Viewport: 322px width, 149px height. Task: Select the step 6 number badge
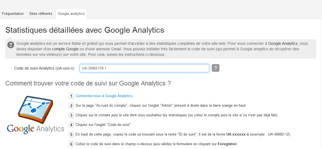(x=71, y=144)
